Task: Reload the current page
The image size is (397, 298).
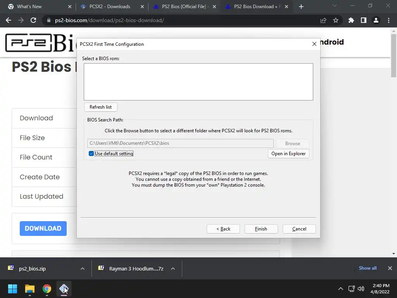Action: click(x=33, y=20)
